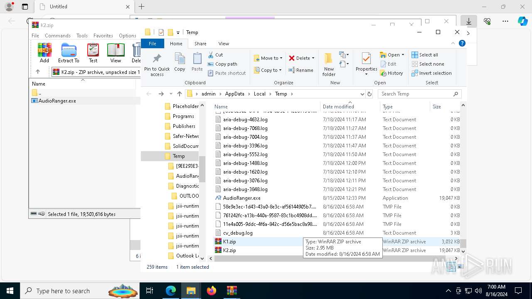Open Edge downloads icon
532x299 pixels.
pos(469,21)
